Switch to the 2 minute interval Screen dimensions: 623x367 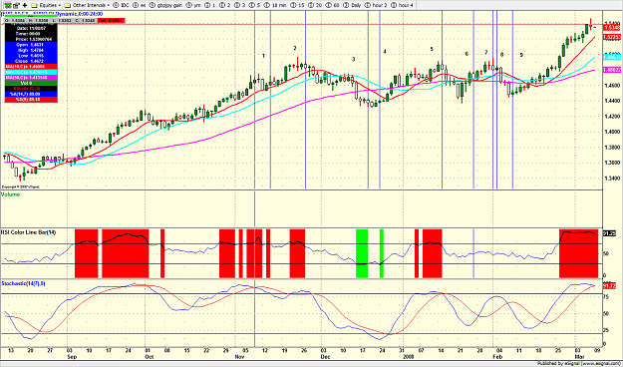point(224,6)
